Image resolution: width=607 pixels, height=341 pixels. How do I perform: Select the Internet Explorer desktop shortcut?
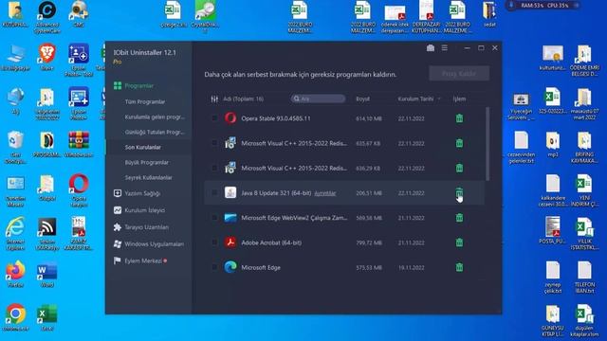tap(15, 233)
